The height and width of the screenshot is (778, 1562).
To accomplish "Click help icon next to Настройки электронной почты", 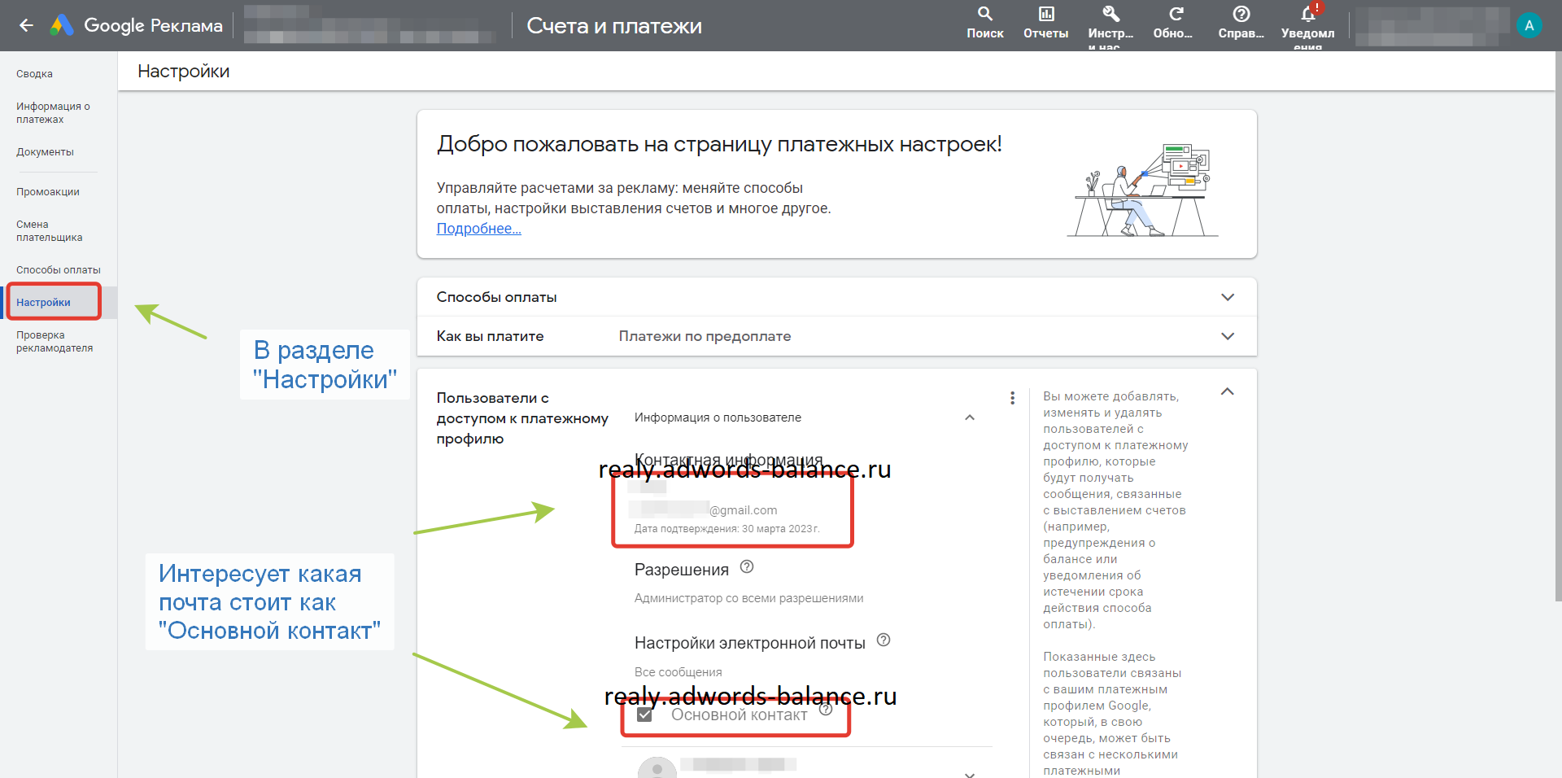I will (x=884, y=640).
